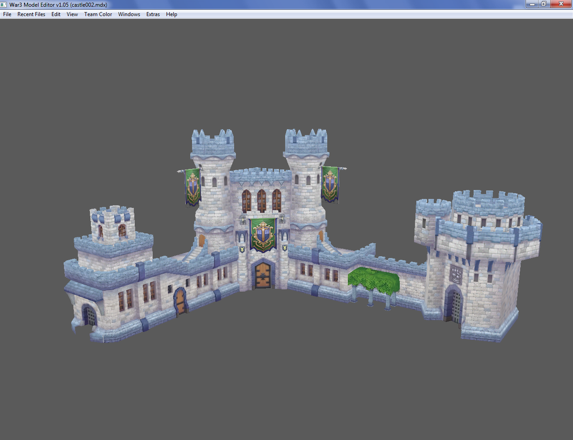This screenshot has width=573, height=440.
Task: Open the File menu
Action: click(7, 14)
